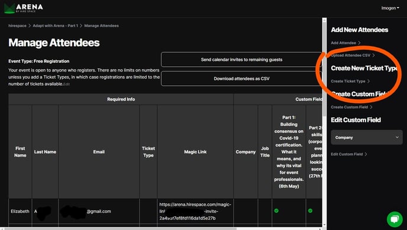This screenshot has height=230, width=407.
Task: Download attendees as CSV
Action: coord(241,79)
